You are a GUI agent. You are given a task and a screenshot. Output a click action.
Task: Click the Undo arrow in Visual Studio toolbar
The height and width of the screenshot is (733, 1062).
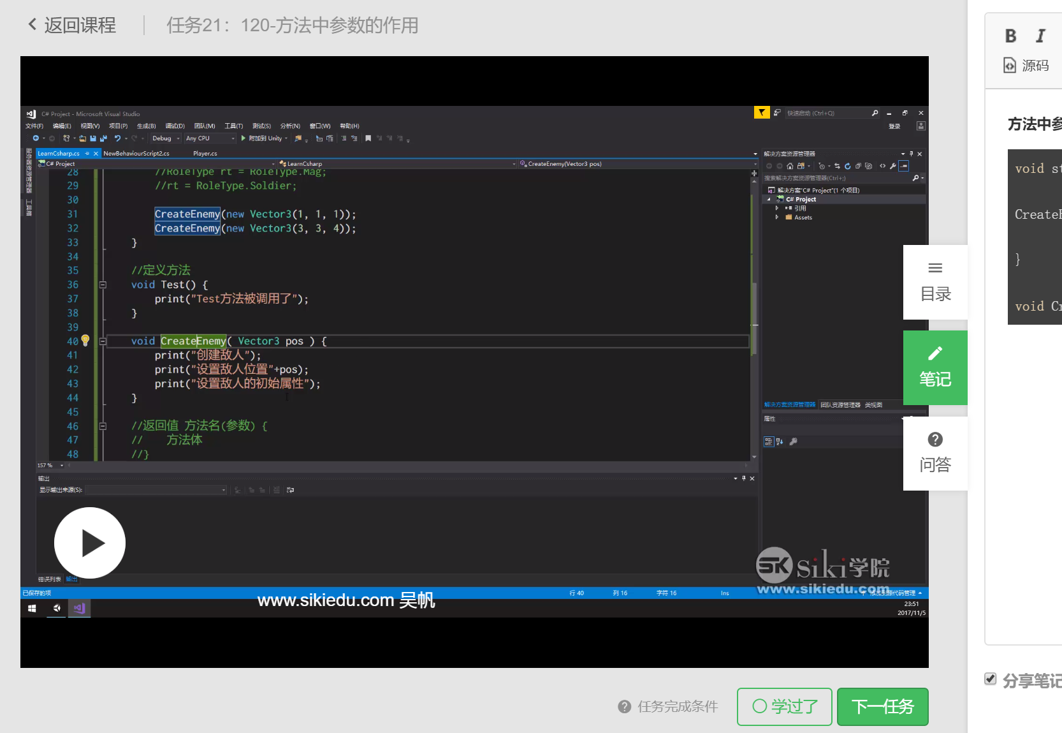tap(117, 138)
